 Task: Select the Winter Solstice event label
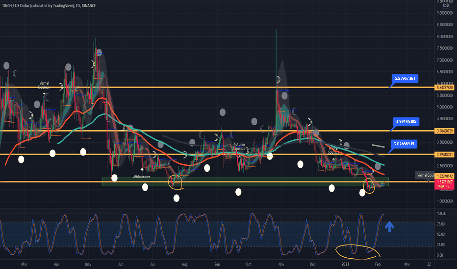click(x=333, y=150)
